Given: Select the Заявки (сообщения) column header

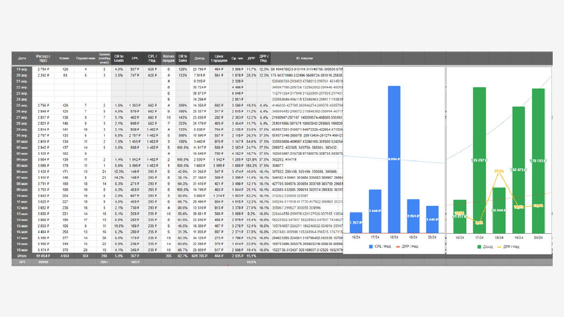Looking at the screenshot, I should tap(104, 59).
